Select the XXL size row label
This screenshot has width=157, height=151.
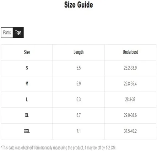27,131
